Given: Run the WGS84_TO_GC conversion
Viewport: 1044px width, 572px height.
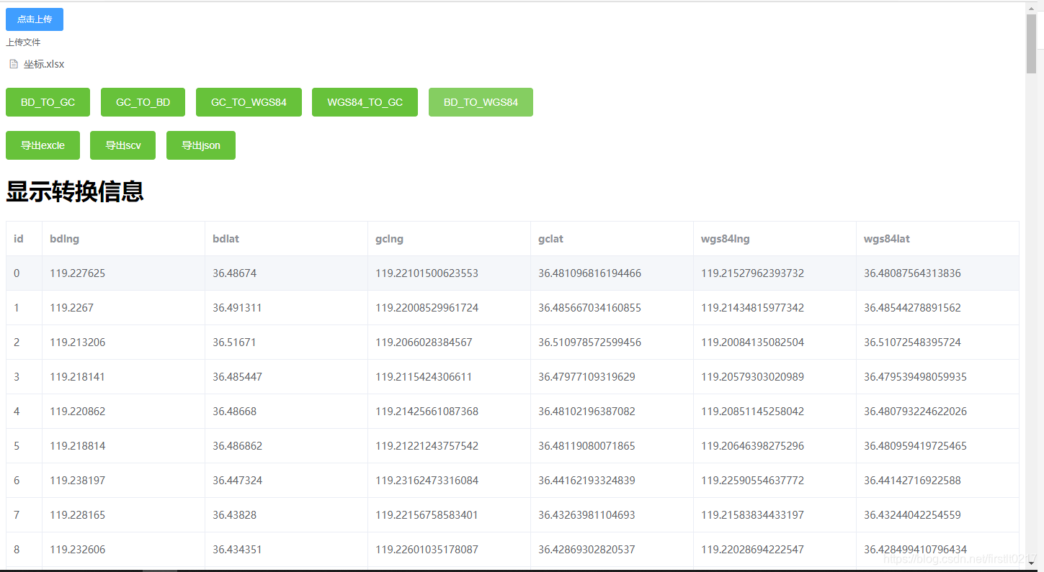Looking at the screenshot, I should pos(365,102).
